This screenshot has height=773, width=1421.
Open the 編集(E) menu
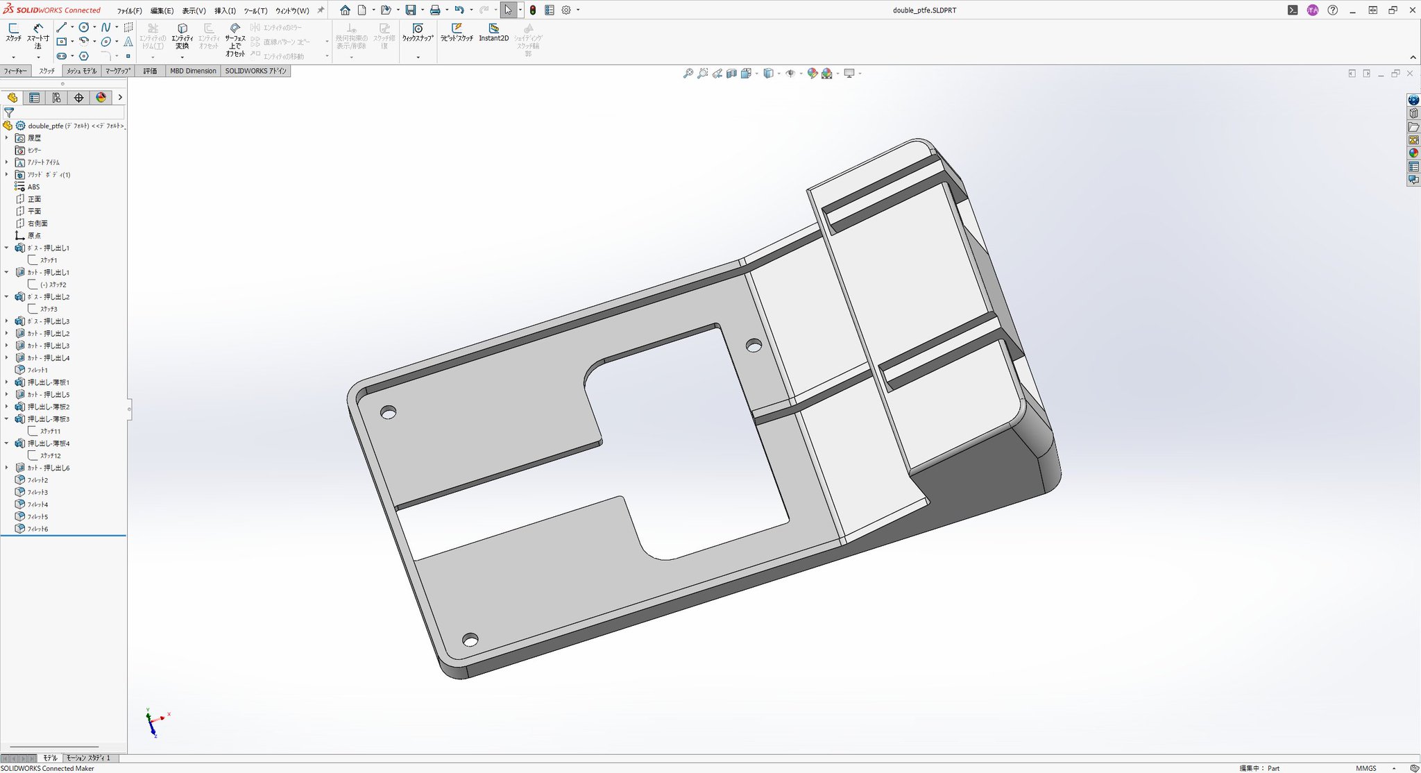click(x=162, y=10)
